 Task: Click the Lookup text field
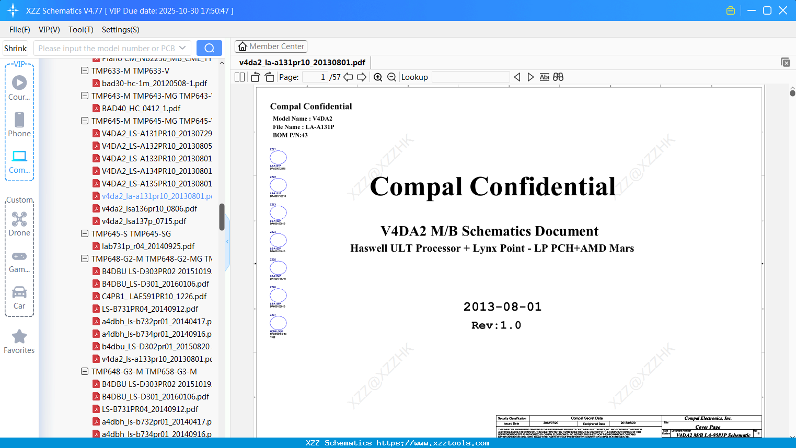[x=470, y=77]
